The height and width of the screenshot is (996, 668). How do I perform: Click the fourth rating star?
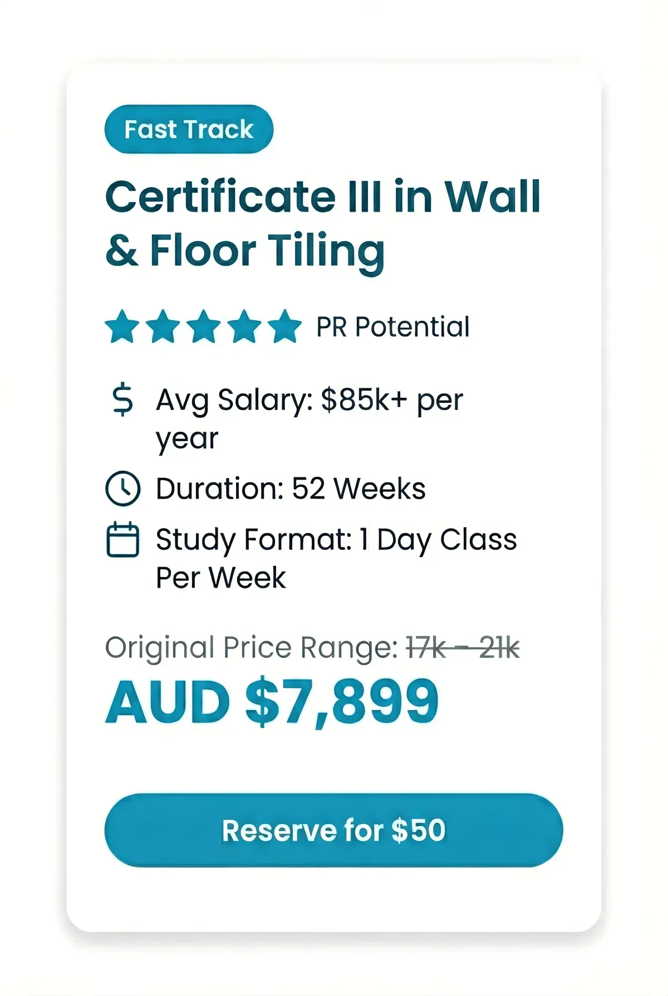[244, 326]
